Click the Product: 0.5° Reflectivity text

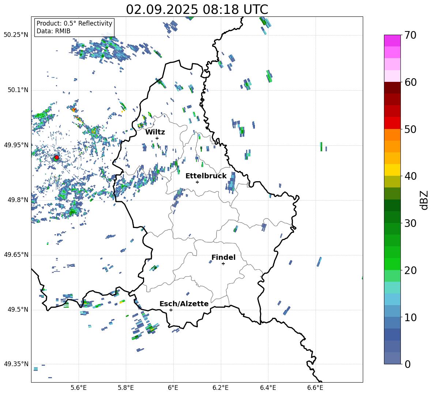point(74,23)
